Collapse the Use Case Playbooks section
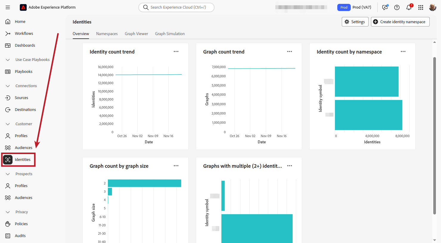Screen dimensions: 441x243 [8, 60]
